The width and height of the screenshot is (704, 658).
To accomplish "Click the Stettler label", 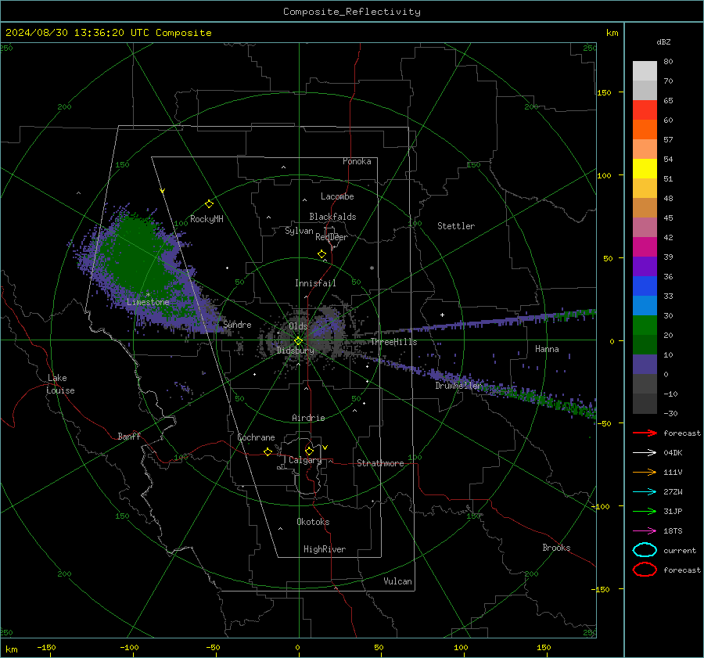I will pos(456,226).
